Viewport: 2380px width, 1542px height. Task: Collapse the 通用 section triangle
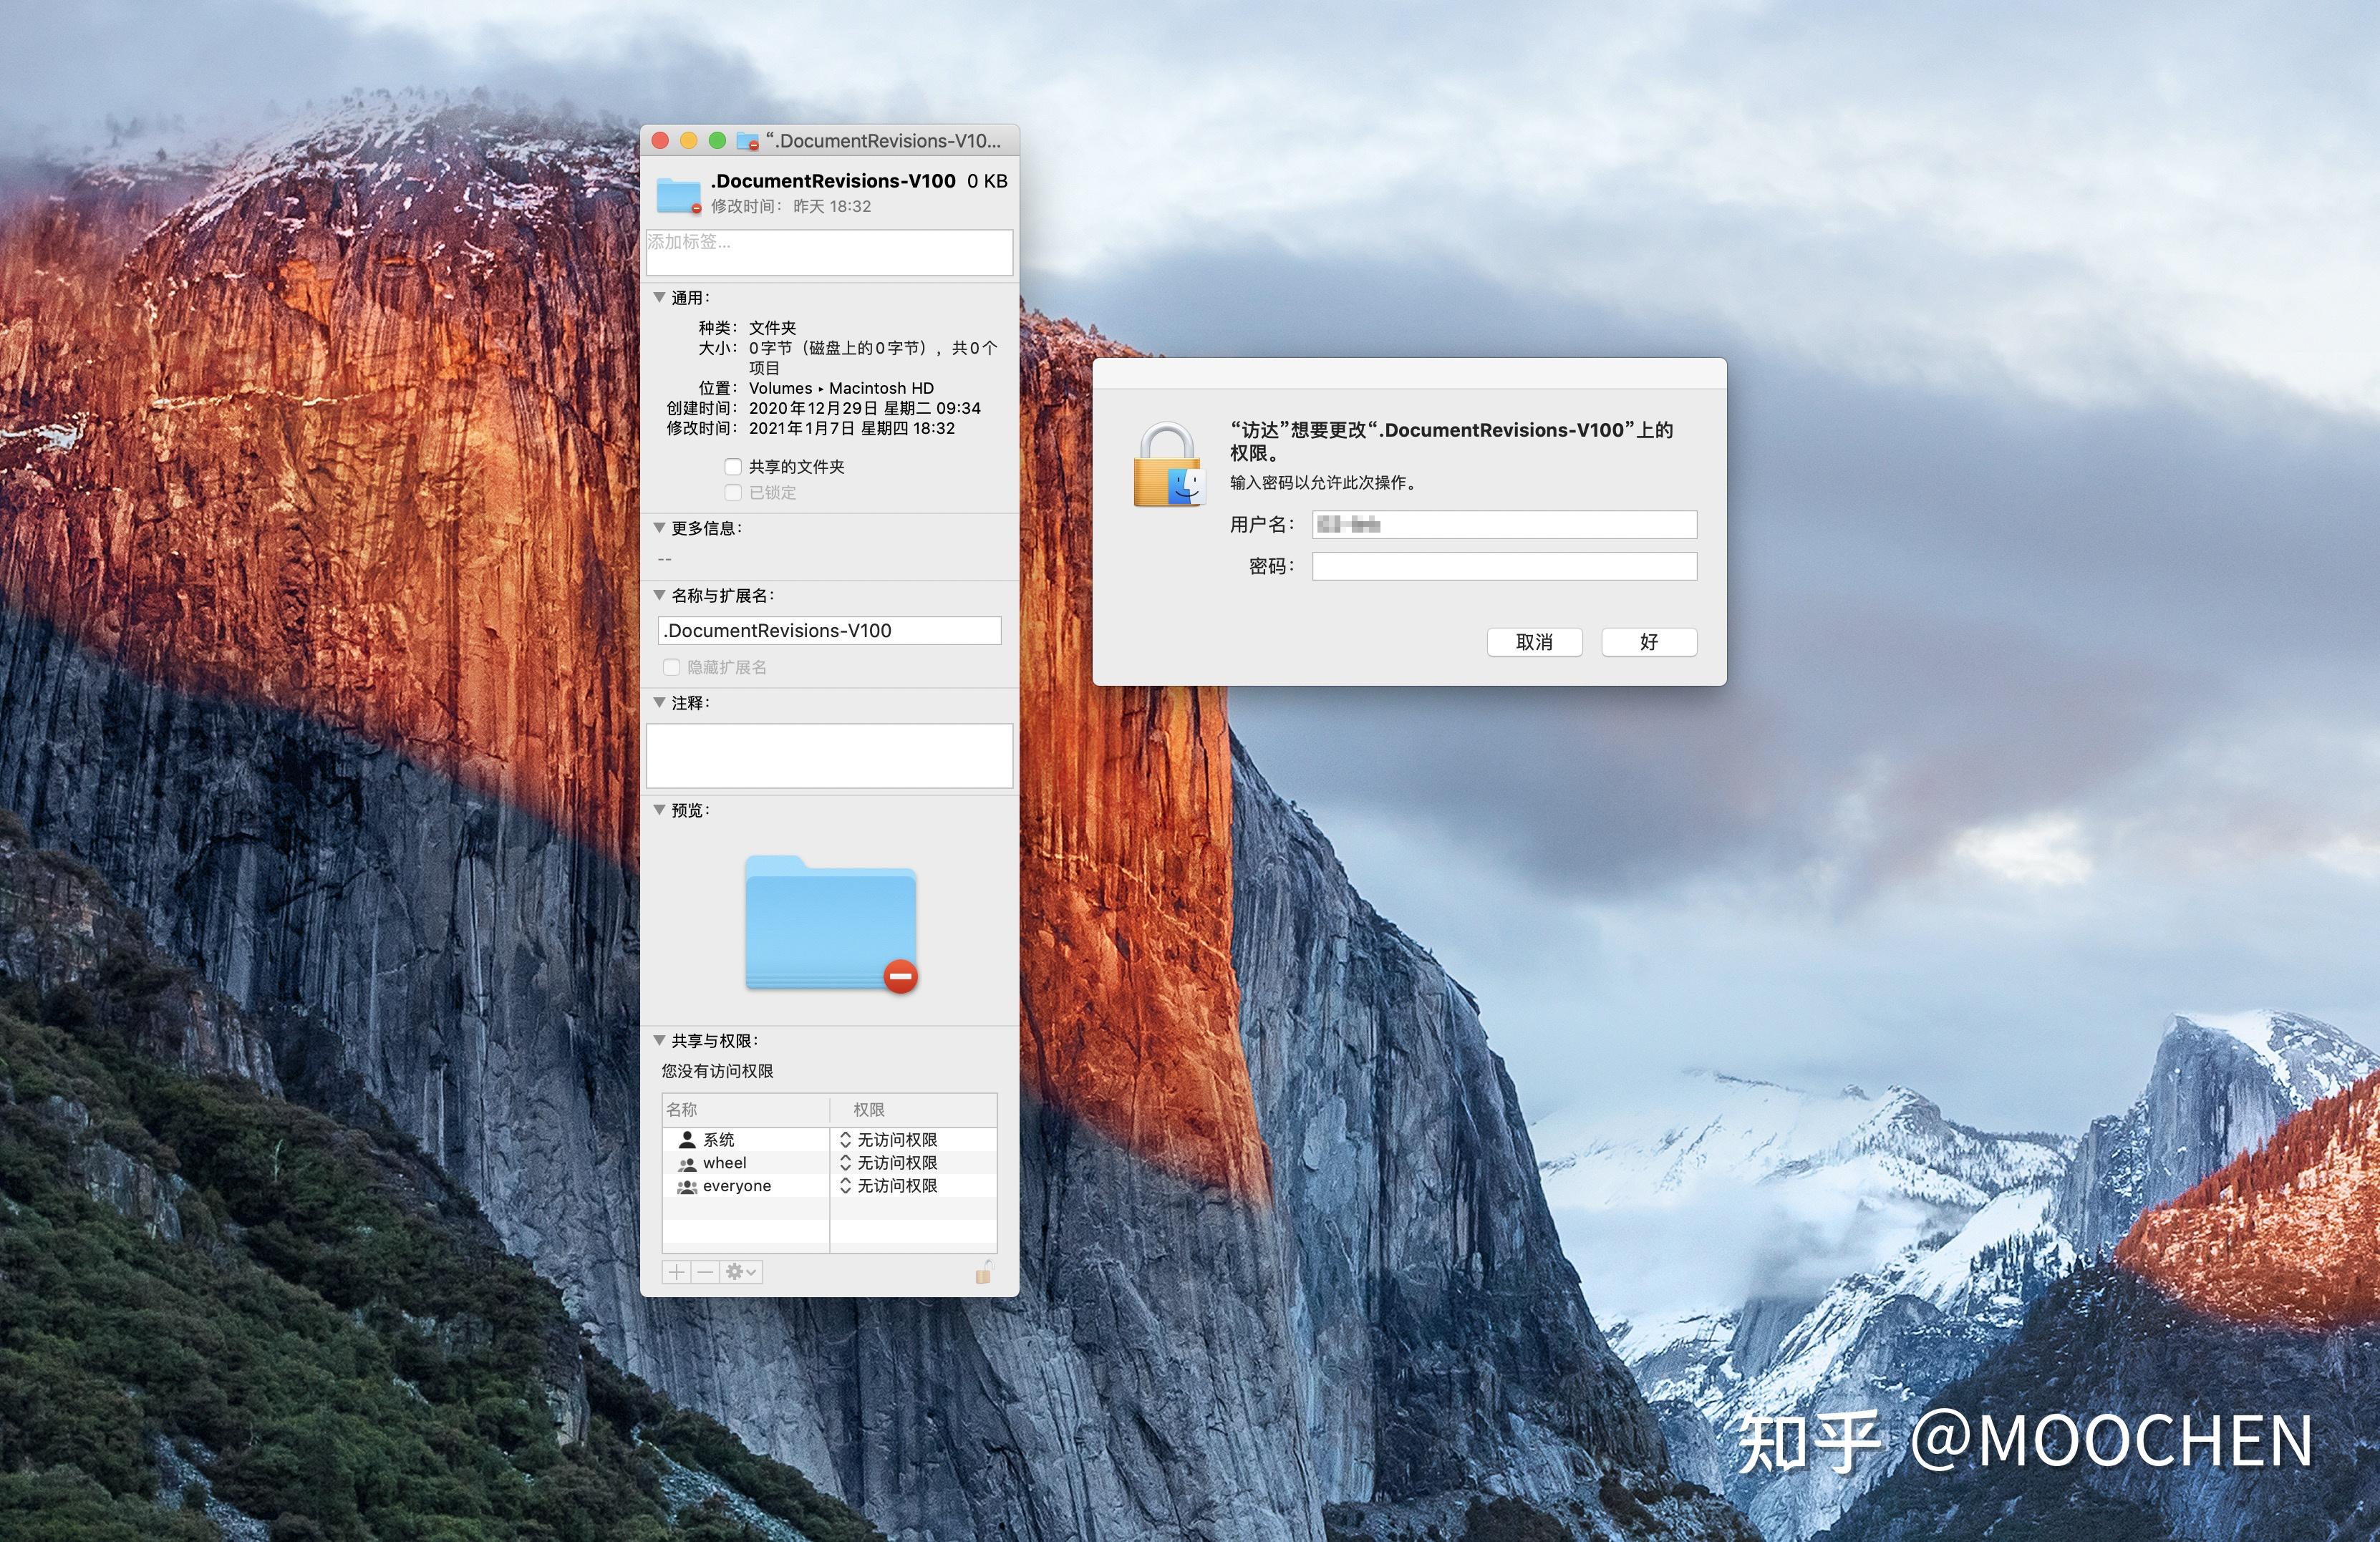[660, 297]
